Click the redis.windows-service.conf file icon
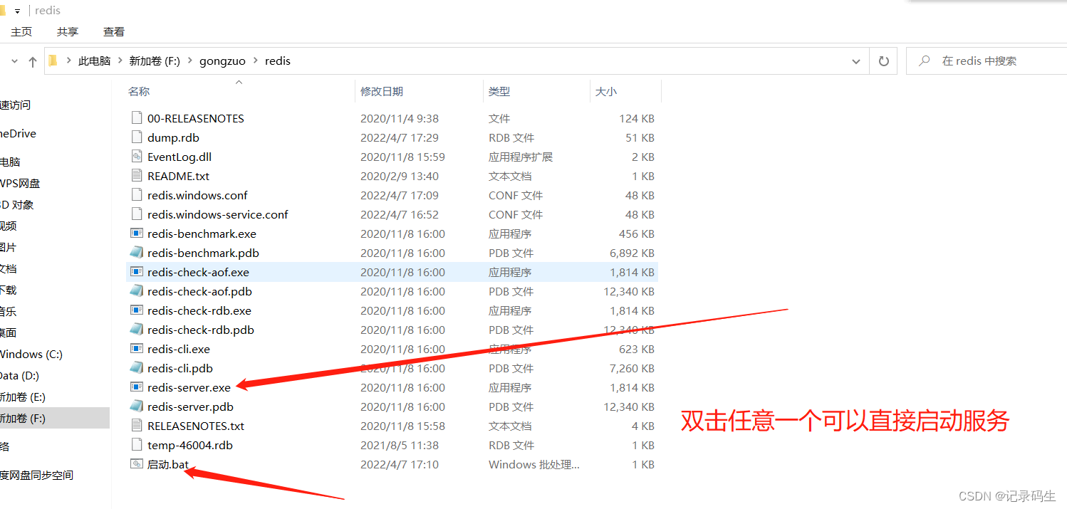Viewport: 1067px width, 509px height. pos(137,214)
